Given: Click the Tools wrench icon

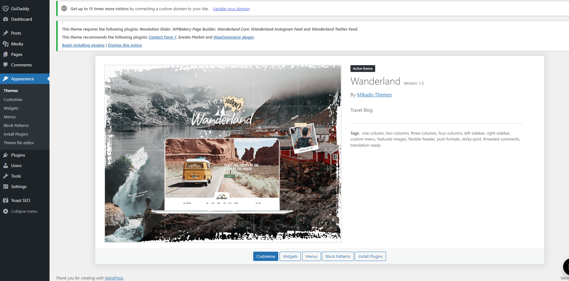Looking at the screenshot, I should pyautogui.click(x=6, y=176).
